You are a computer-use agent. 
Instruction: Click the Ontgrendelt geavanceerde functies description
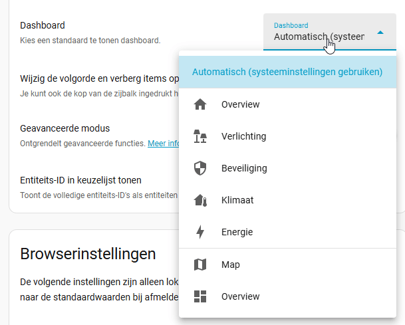pyautogui.click(x=82, y=144)
